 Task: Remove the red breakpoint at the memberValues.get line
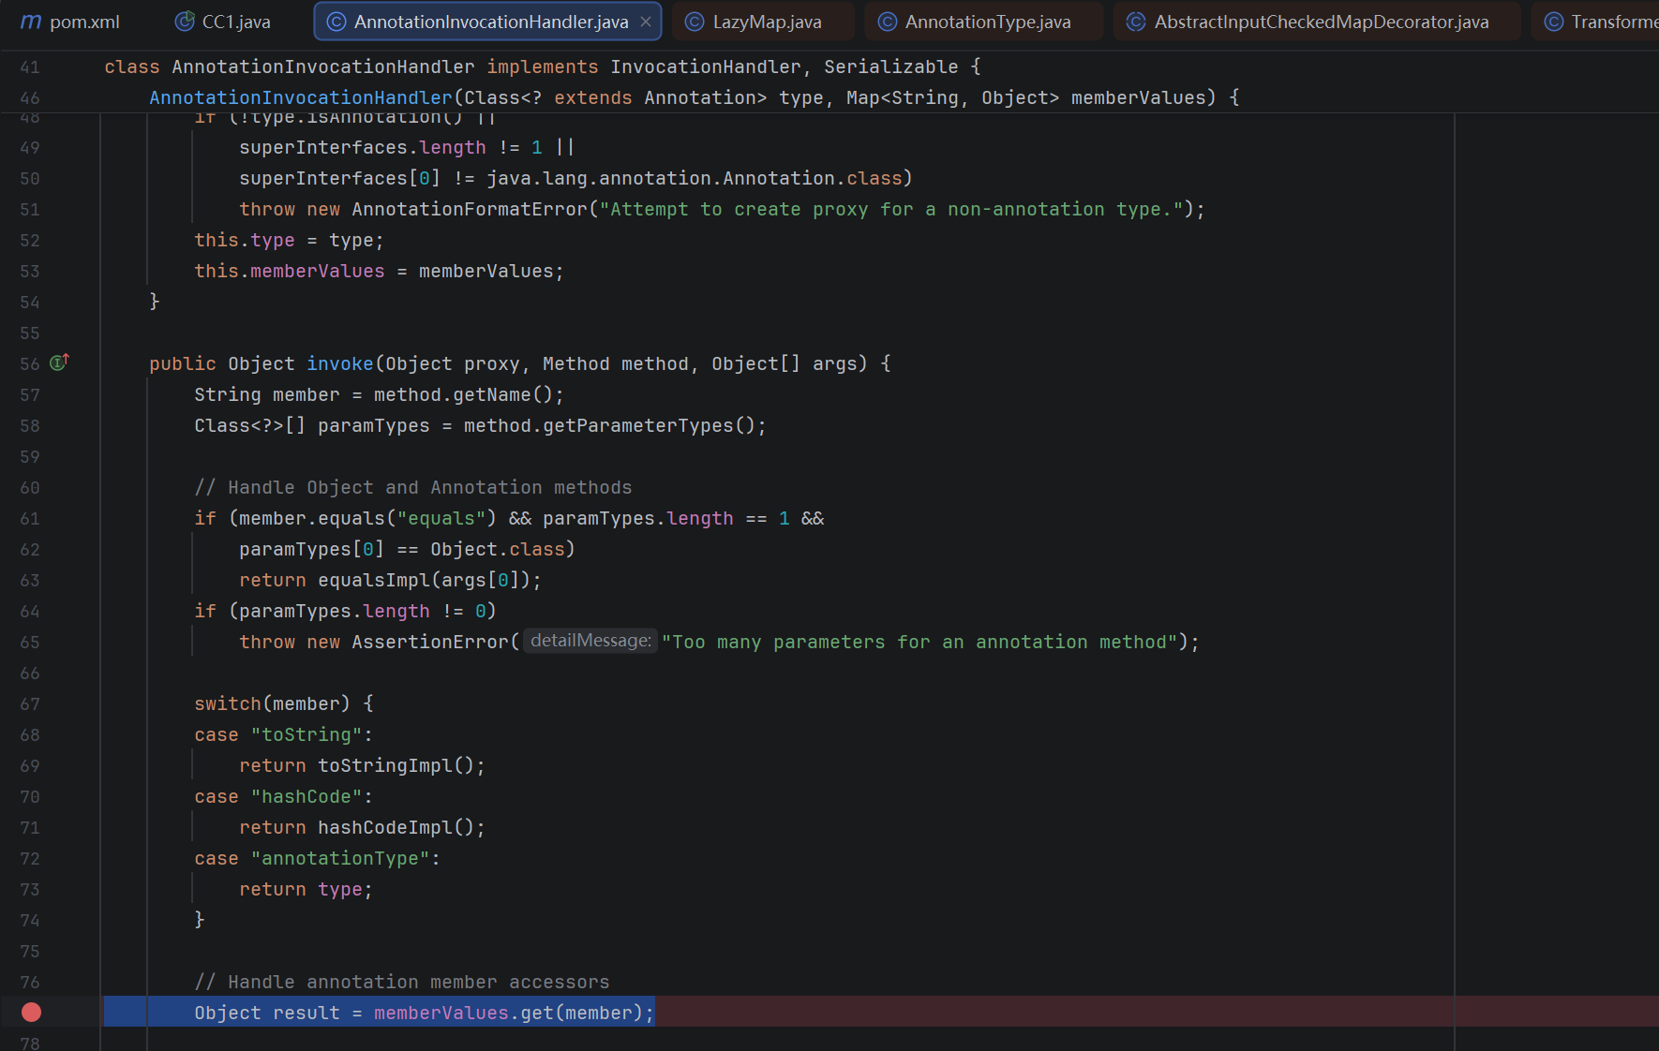(x=31, y=1012)
